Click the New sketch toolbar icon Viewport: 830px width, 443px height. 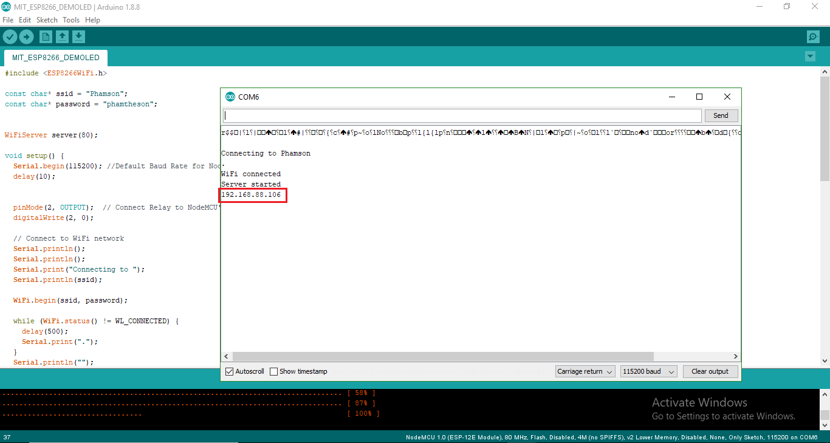pyautogui.click(x=46, y=37)
